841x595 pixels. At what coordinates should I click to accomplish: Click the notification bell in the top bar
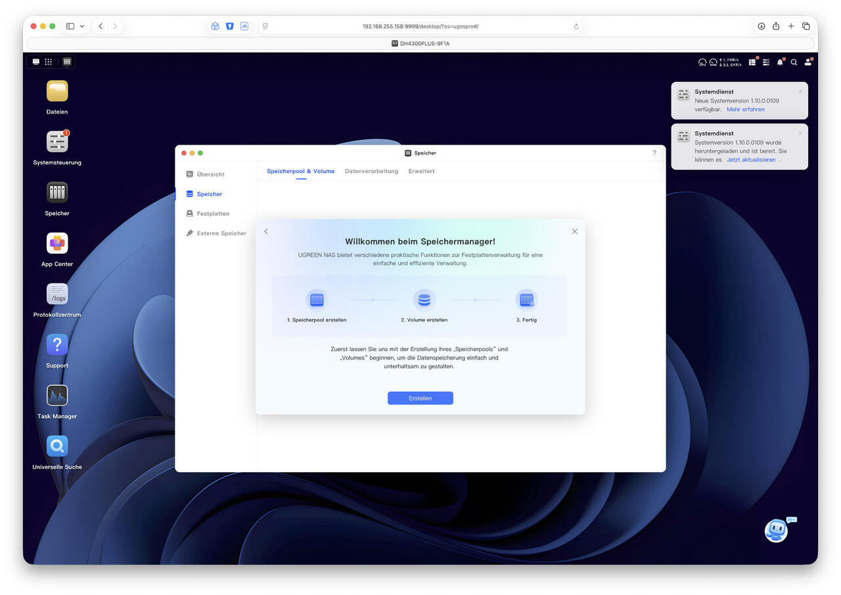click(x=780, y=62)
